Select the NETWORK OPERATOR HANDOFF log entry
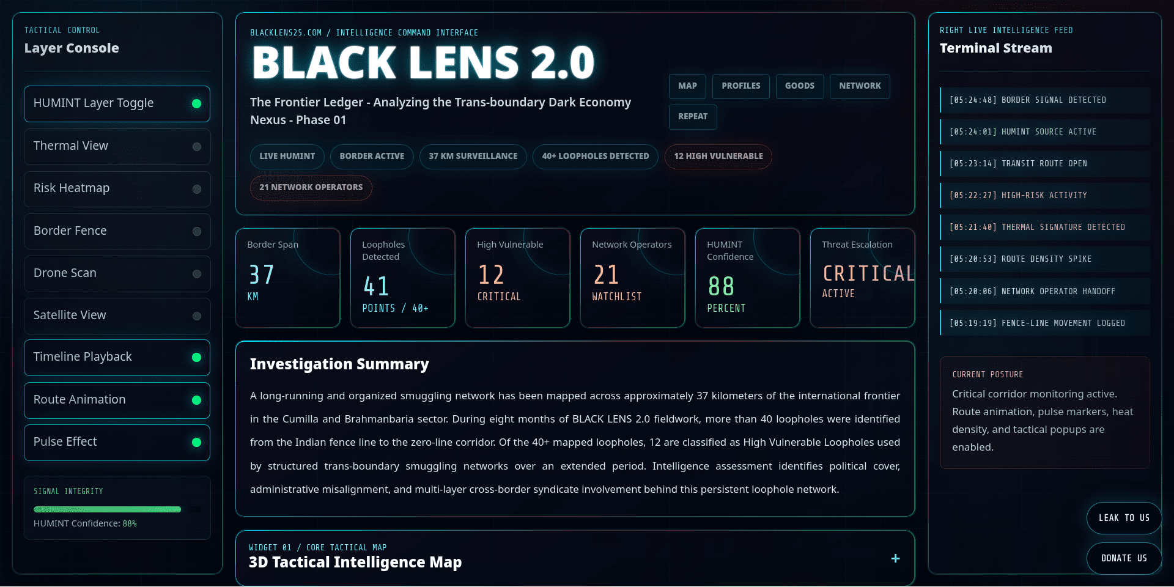 pyautogui.click(x=1045, y=292)
